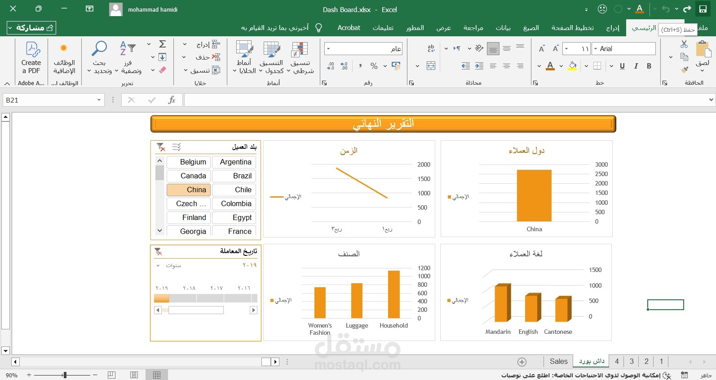Click the feedback smiley face icon
Screen dimensions: 716x380
pos(602,9)
